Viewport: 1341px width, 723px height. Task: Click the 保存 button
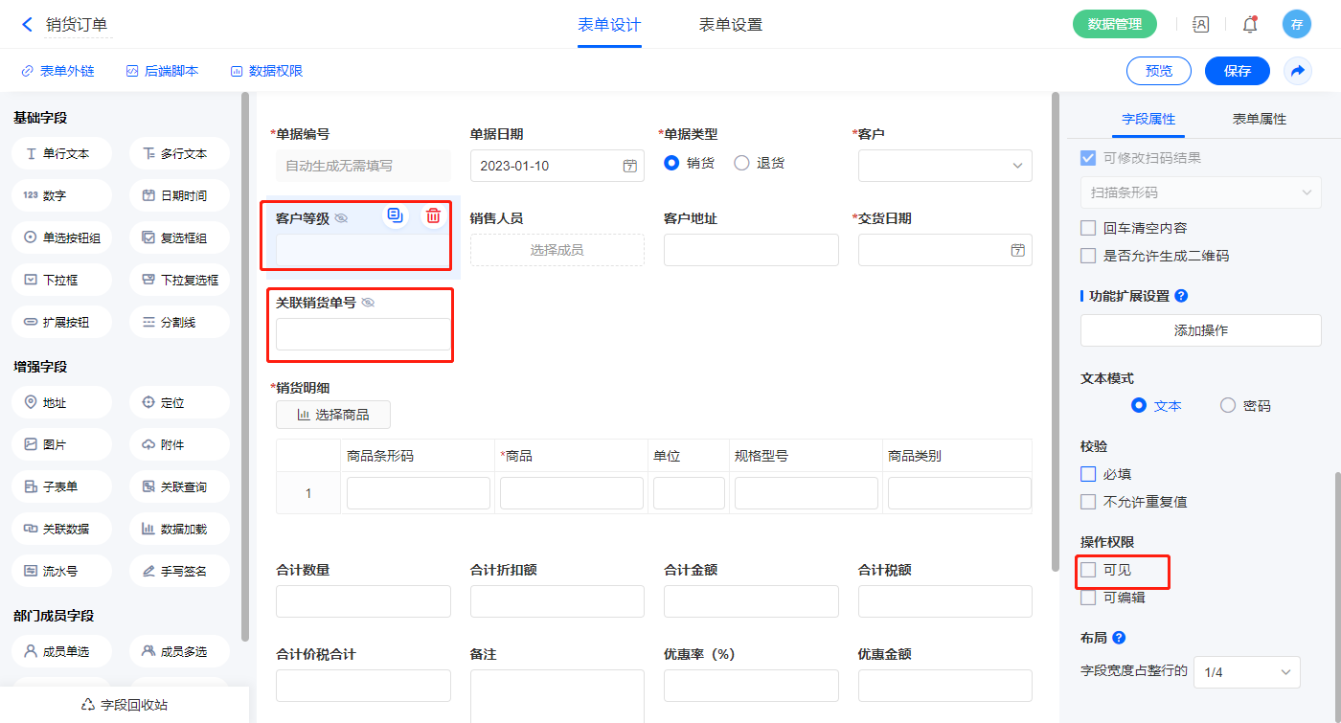[1237, 71]
